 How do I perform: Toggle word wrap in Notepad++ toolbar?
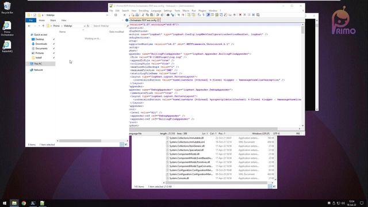pyautogui.click(x=199, y=15)
